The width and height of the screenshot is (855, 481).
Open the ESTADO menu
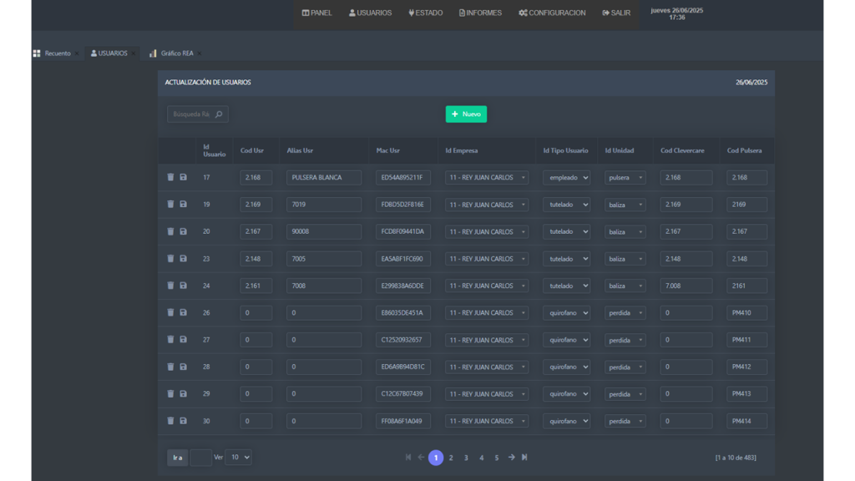tap(425, 13)
